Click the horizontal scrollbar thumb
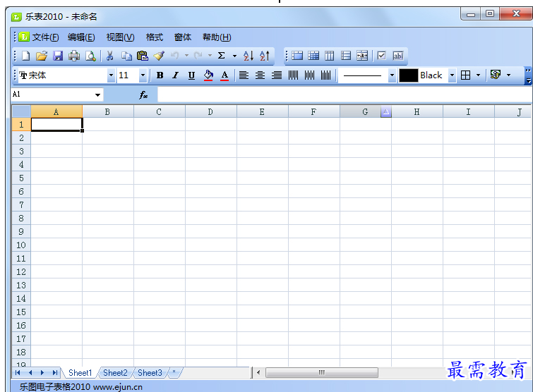Viewport: 533px width, 392px height. coord(322,373)
